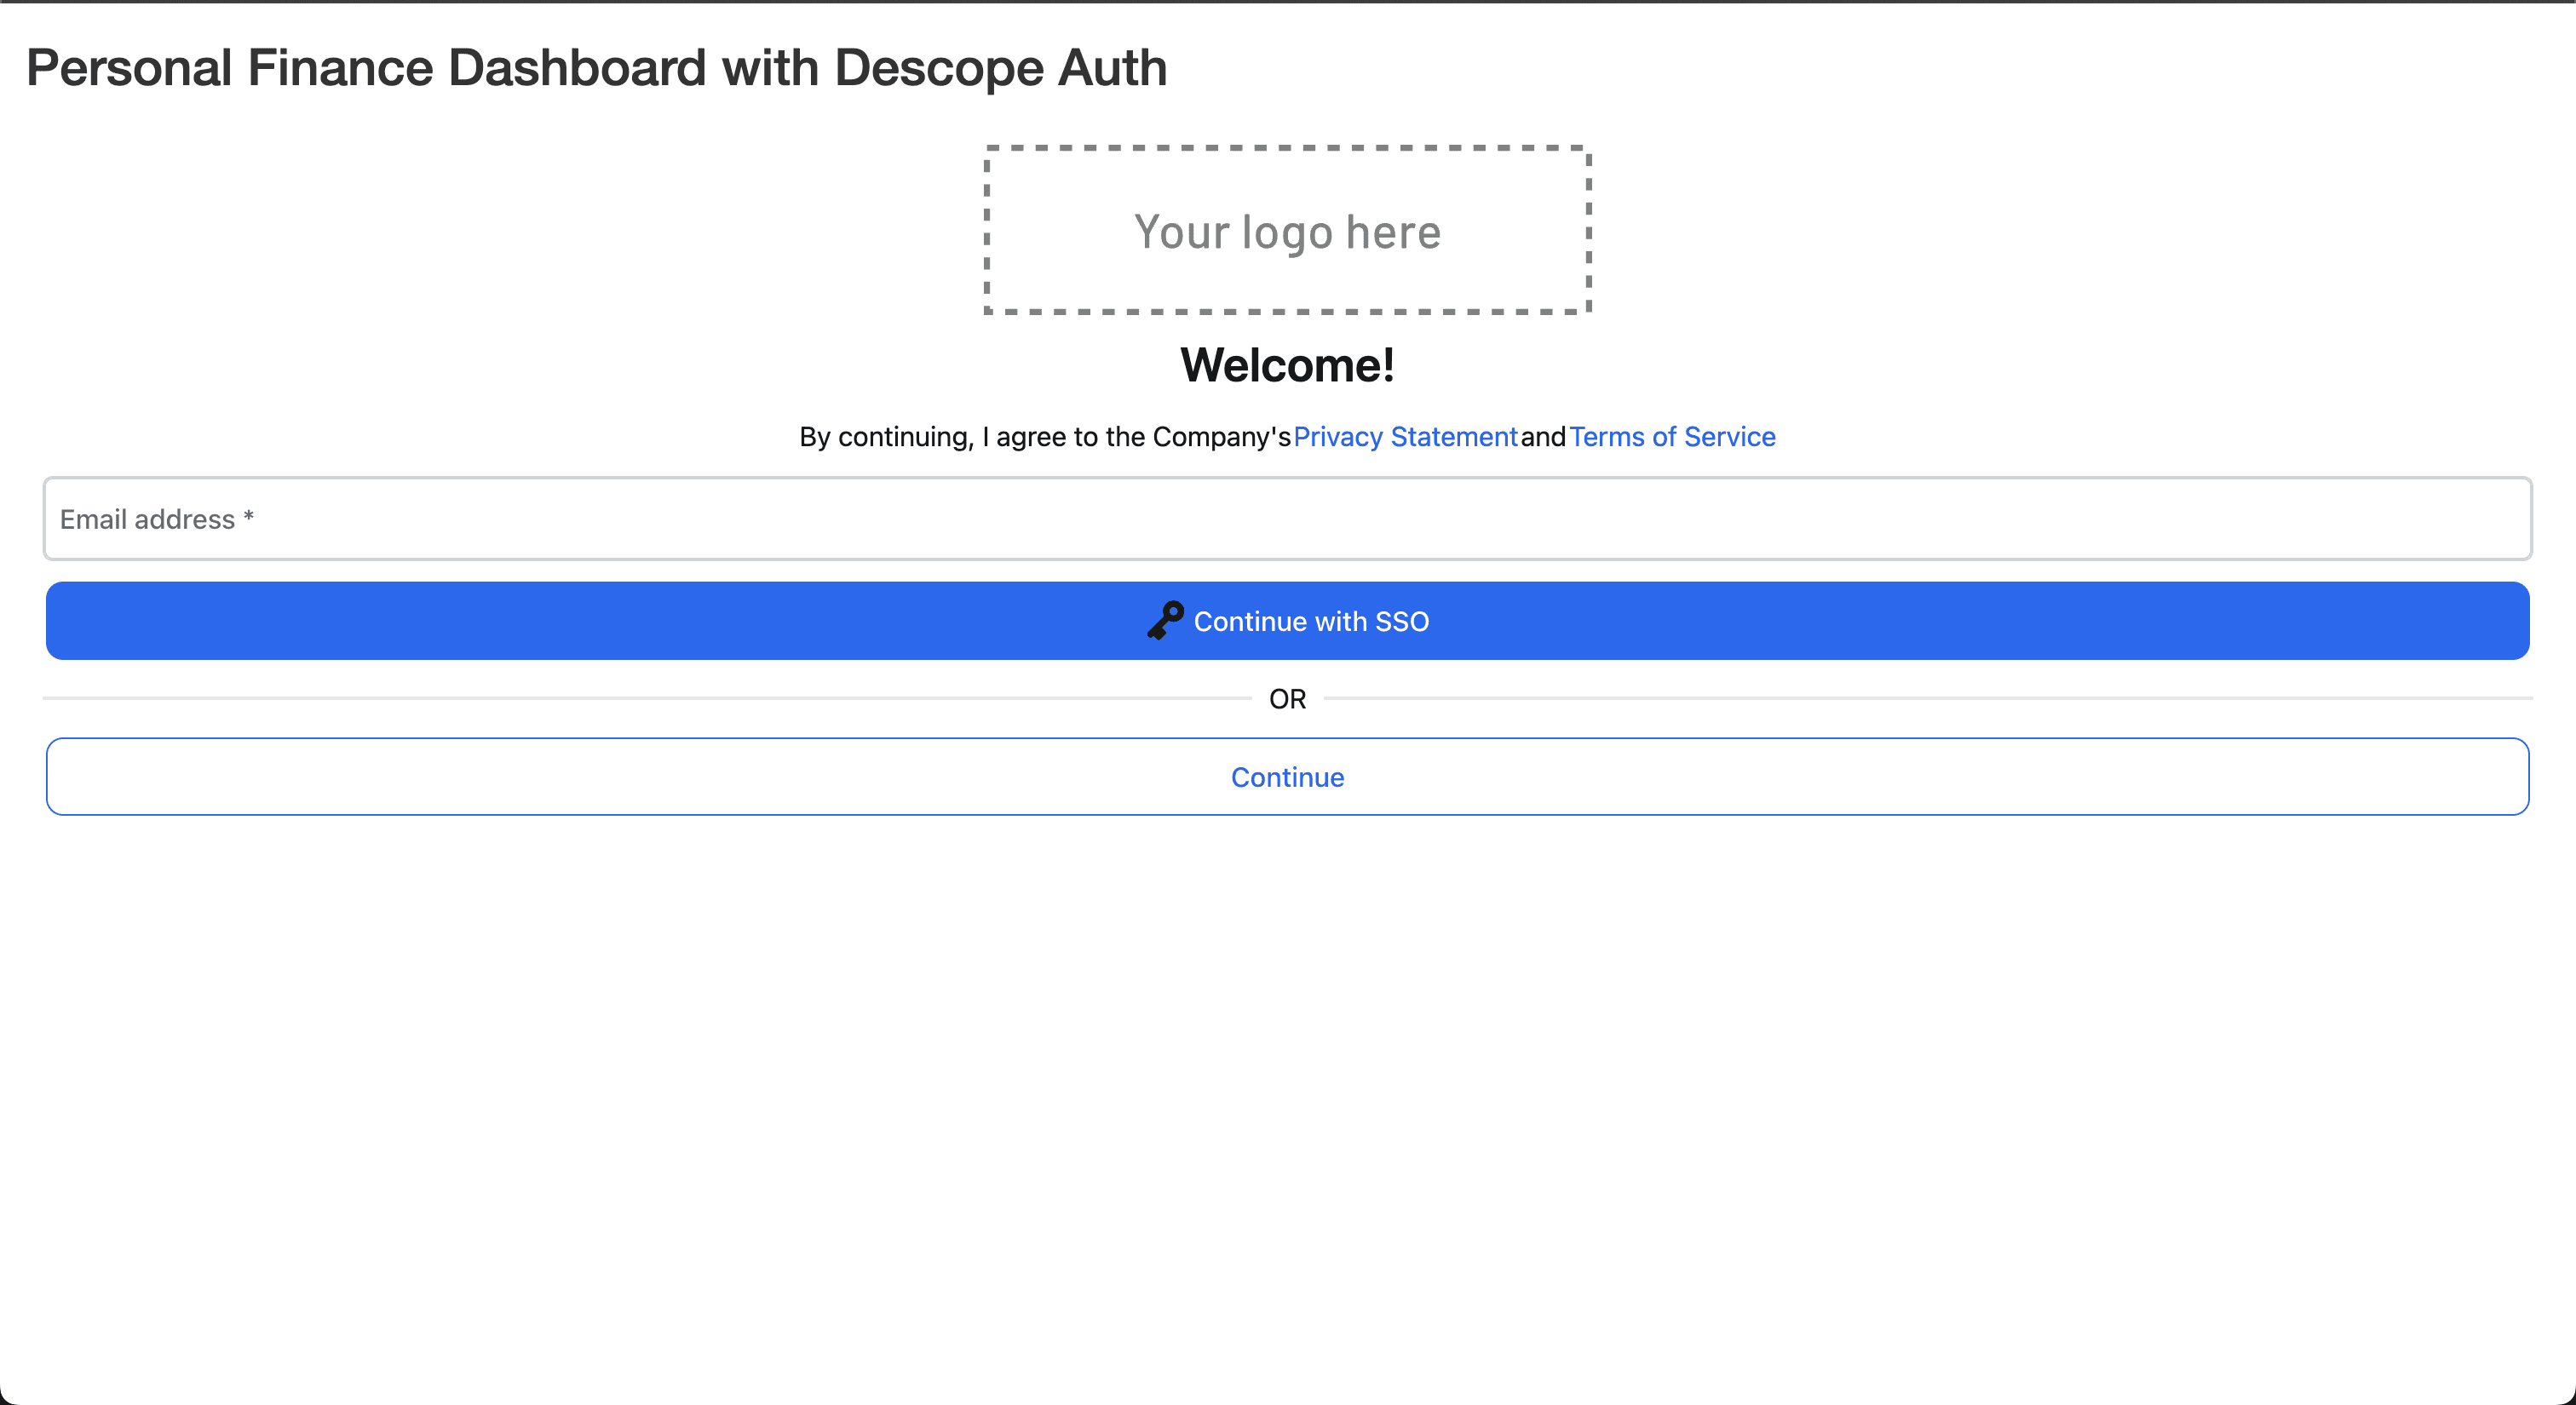The image size is (2576, 1405).
Task: Select the Terms of Service hyperlink text
Action: [x=1672, y=437]
